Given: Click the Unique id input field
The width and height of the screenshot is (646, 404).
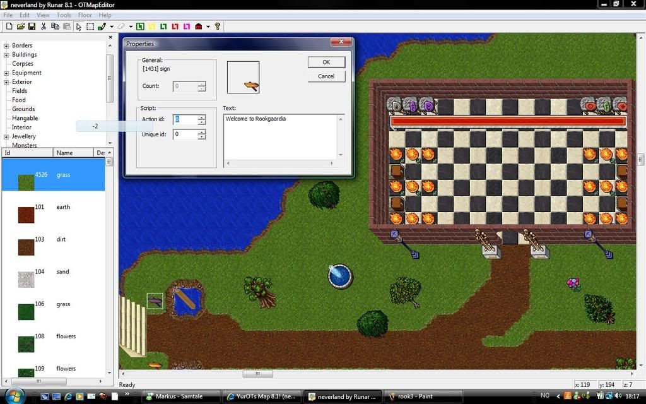Looking at the screenshot, I should (x=185, y=134).
